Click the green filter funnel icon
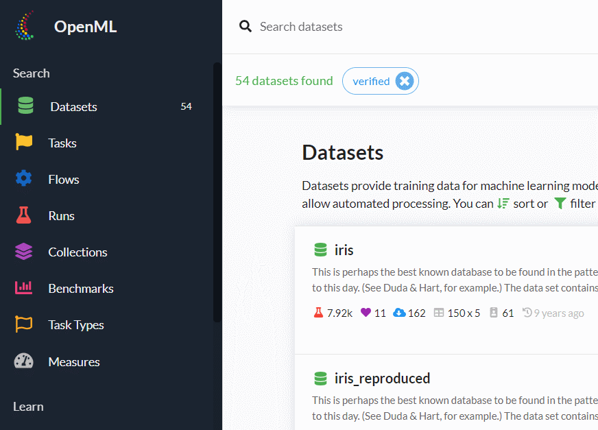 click(560, 204)
